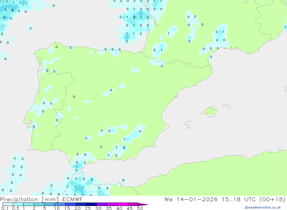Viewport: 287px width, 210px height.
Task: Click the legend label '10'
Action: click(57, 208)
